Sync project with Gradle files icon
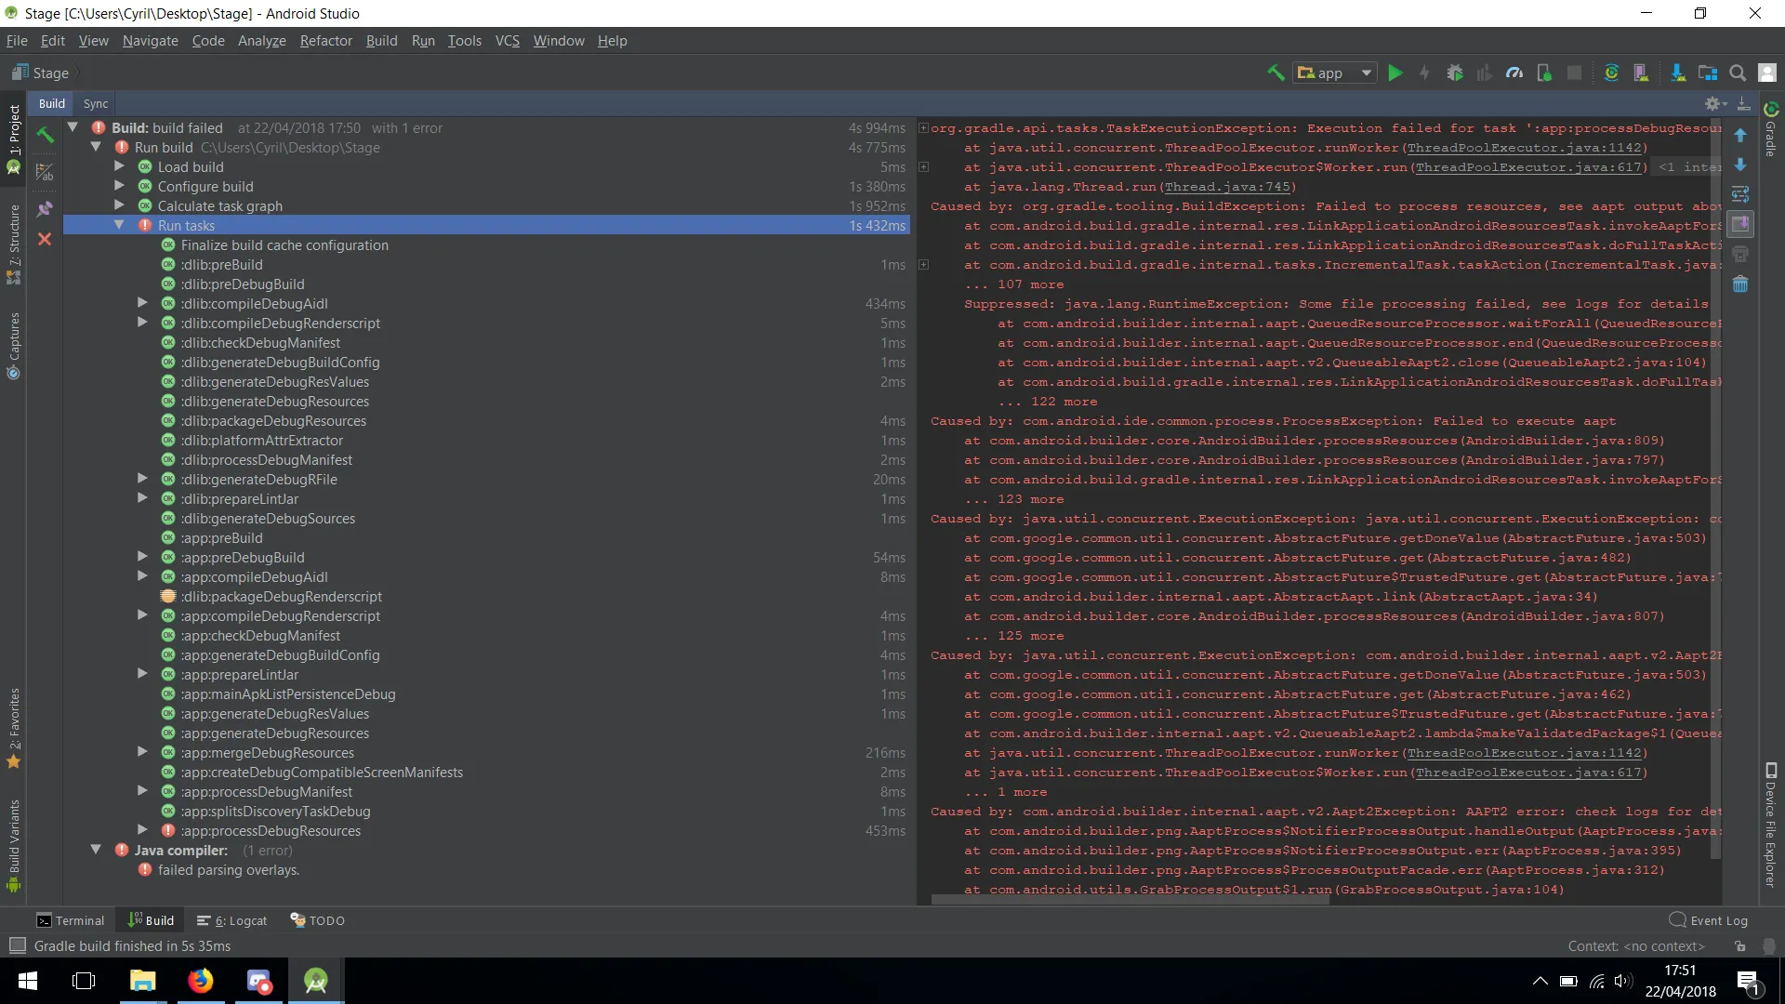 coord(1611,73)
